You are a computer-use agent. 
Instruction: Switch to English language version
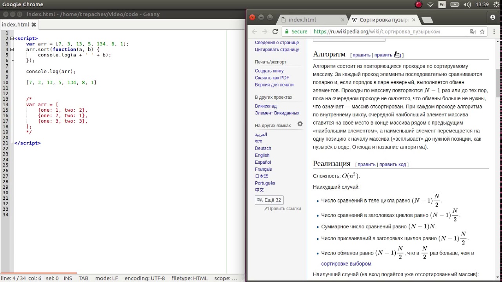click(262, 155)
